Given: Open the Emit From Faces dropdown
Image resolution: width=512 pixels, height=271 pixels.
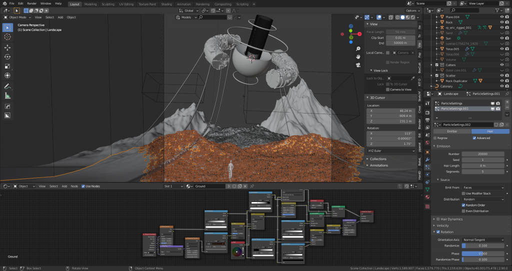Looking at the screenshot, I should point(483,187).
